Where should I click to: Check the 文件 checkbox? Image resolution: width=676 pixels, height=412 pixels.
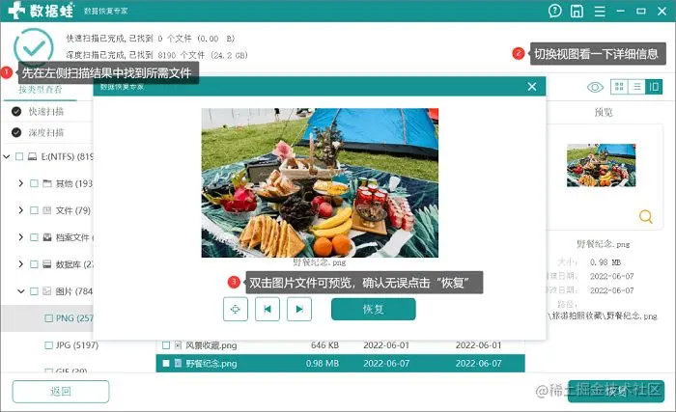coord(34,210)
